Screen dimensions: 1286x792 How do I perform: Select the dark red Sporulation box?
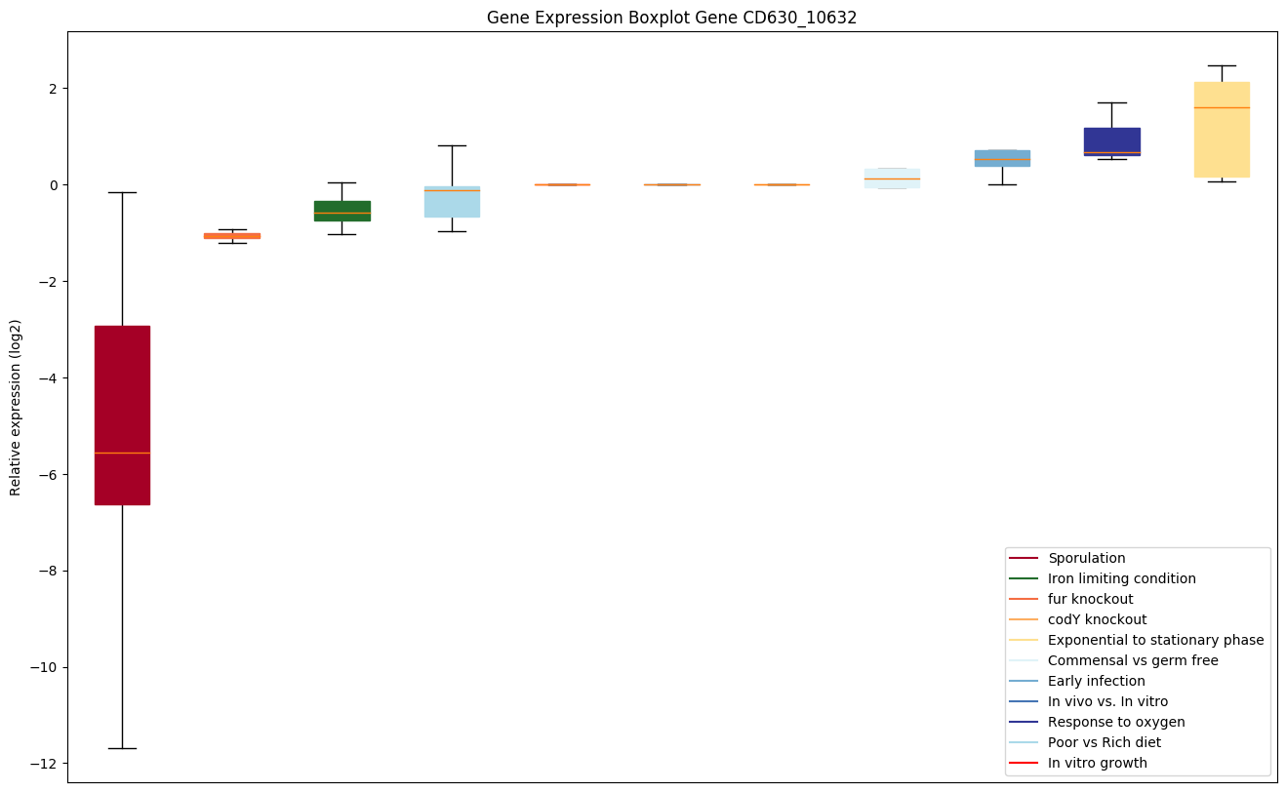[122, 390]
